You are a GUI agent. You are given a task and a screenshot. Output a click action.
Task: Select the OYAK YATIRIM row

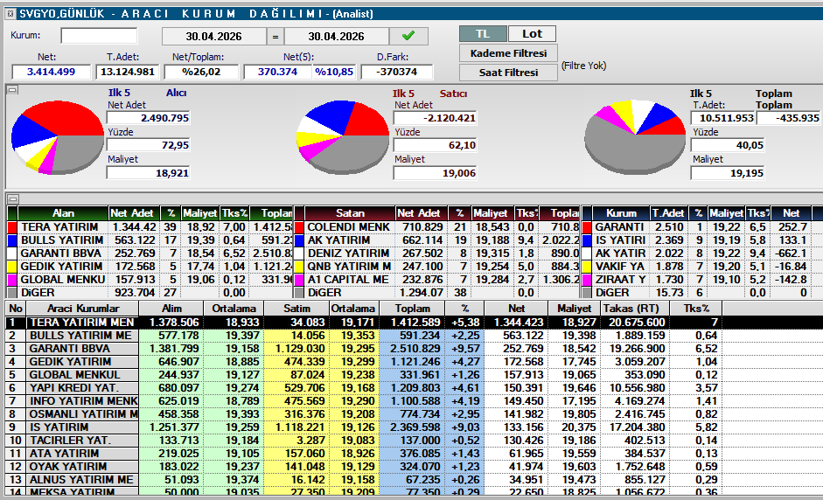tap(415, 467)
